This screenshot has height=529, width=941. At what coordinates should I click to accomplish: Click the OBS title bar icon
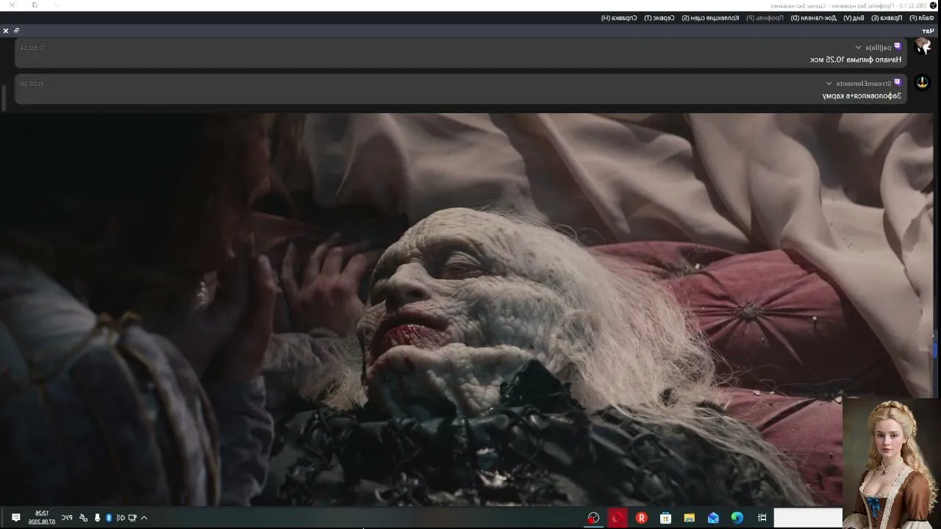coord(934,5)
